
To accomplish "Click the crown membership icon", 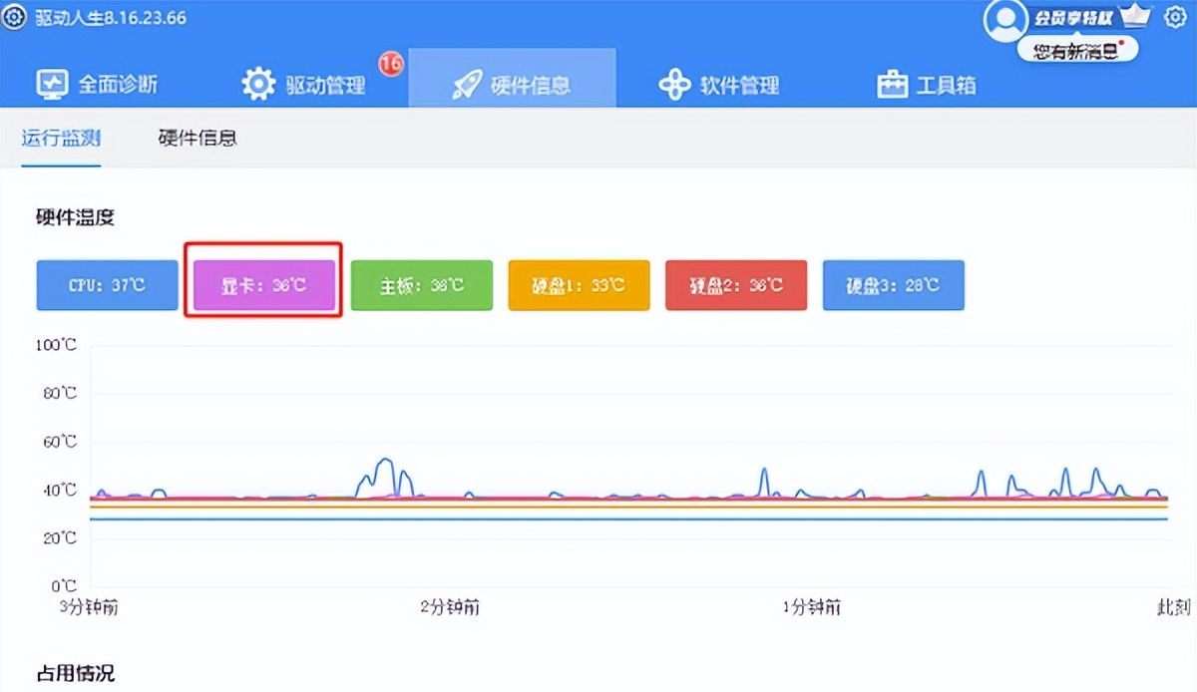I will (x=1135, y=15).
